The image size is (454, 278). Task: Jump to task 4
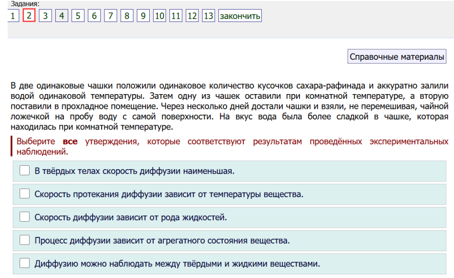click(x=62, y=16)
